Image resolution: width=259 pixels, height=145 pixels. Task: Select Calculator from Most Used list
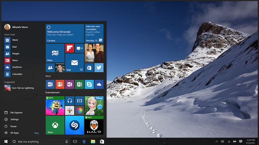tap(17, 74)
